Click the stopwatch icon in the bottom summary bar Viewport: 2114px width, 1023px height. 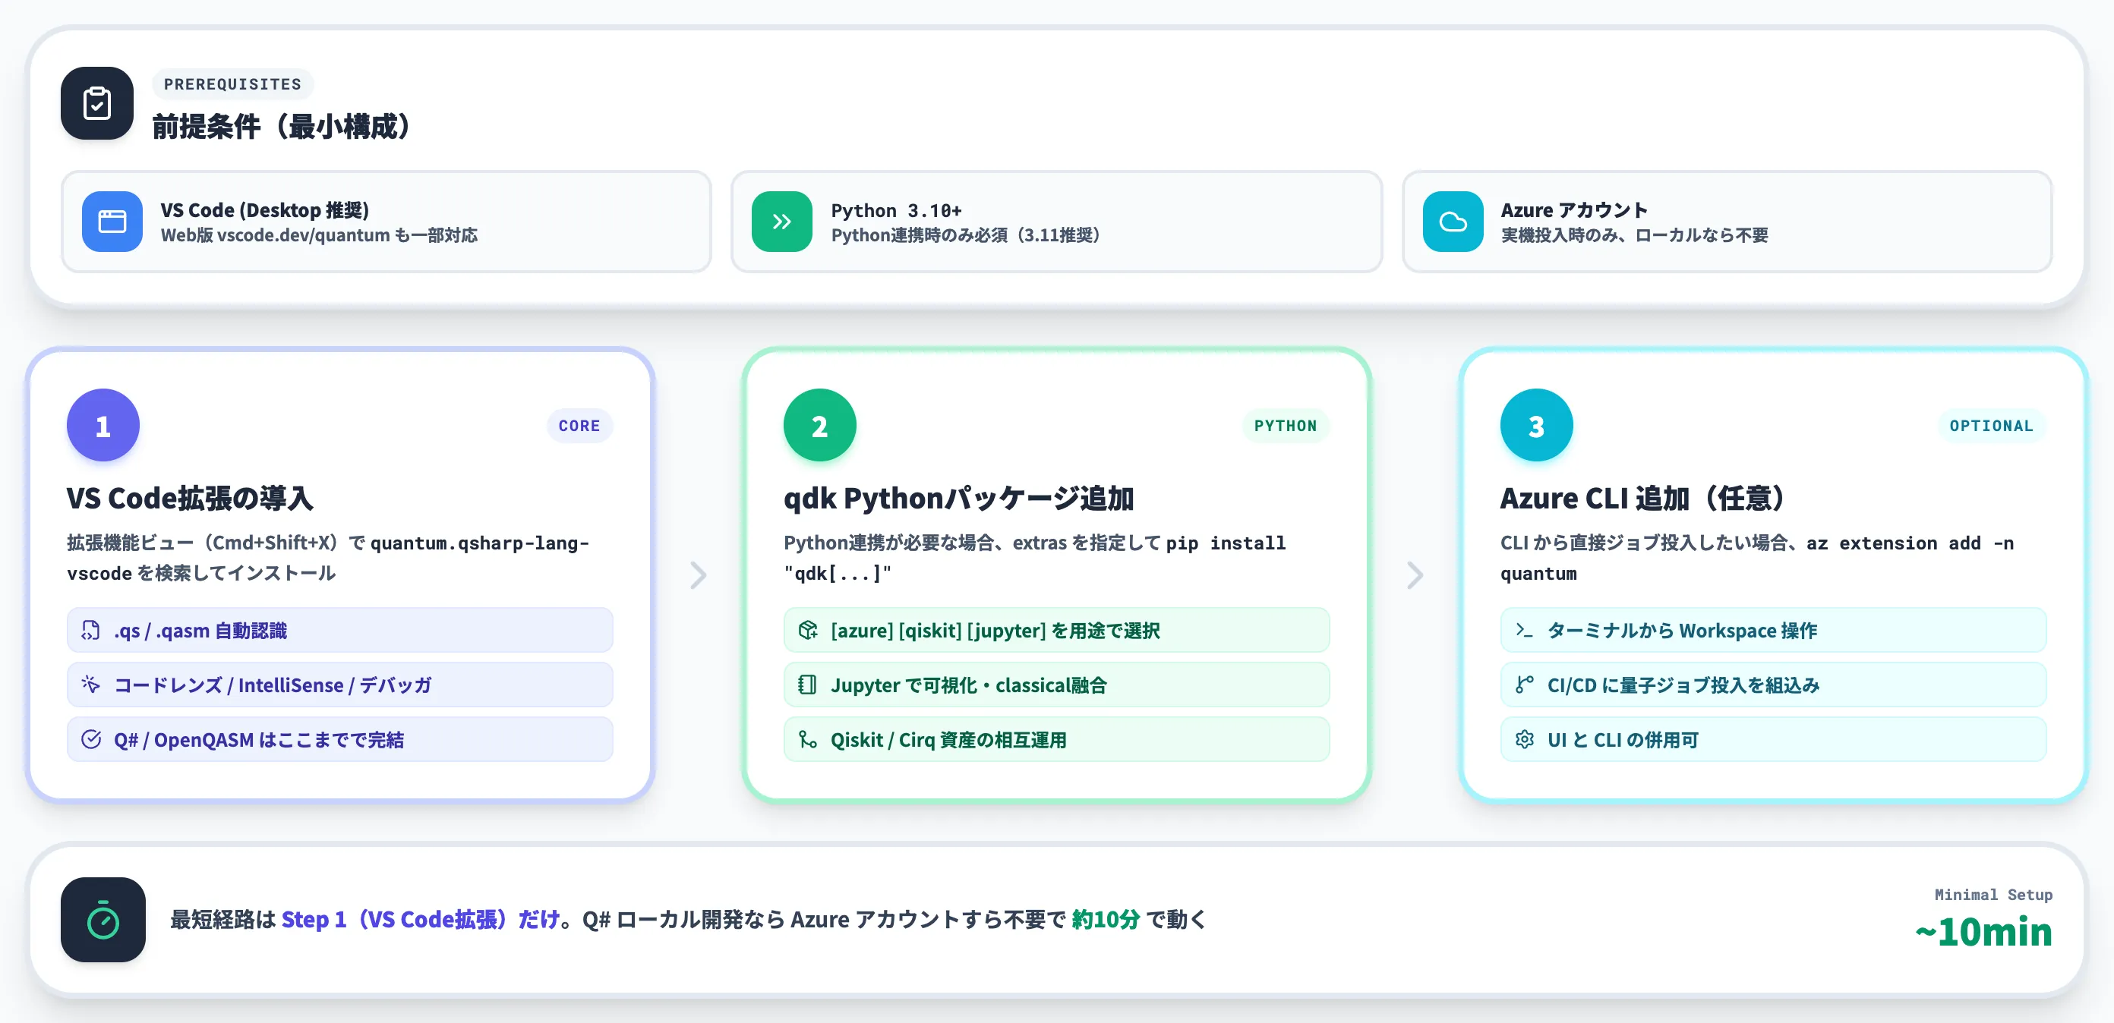click(103, 920)
